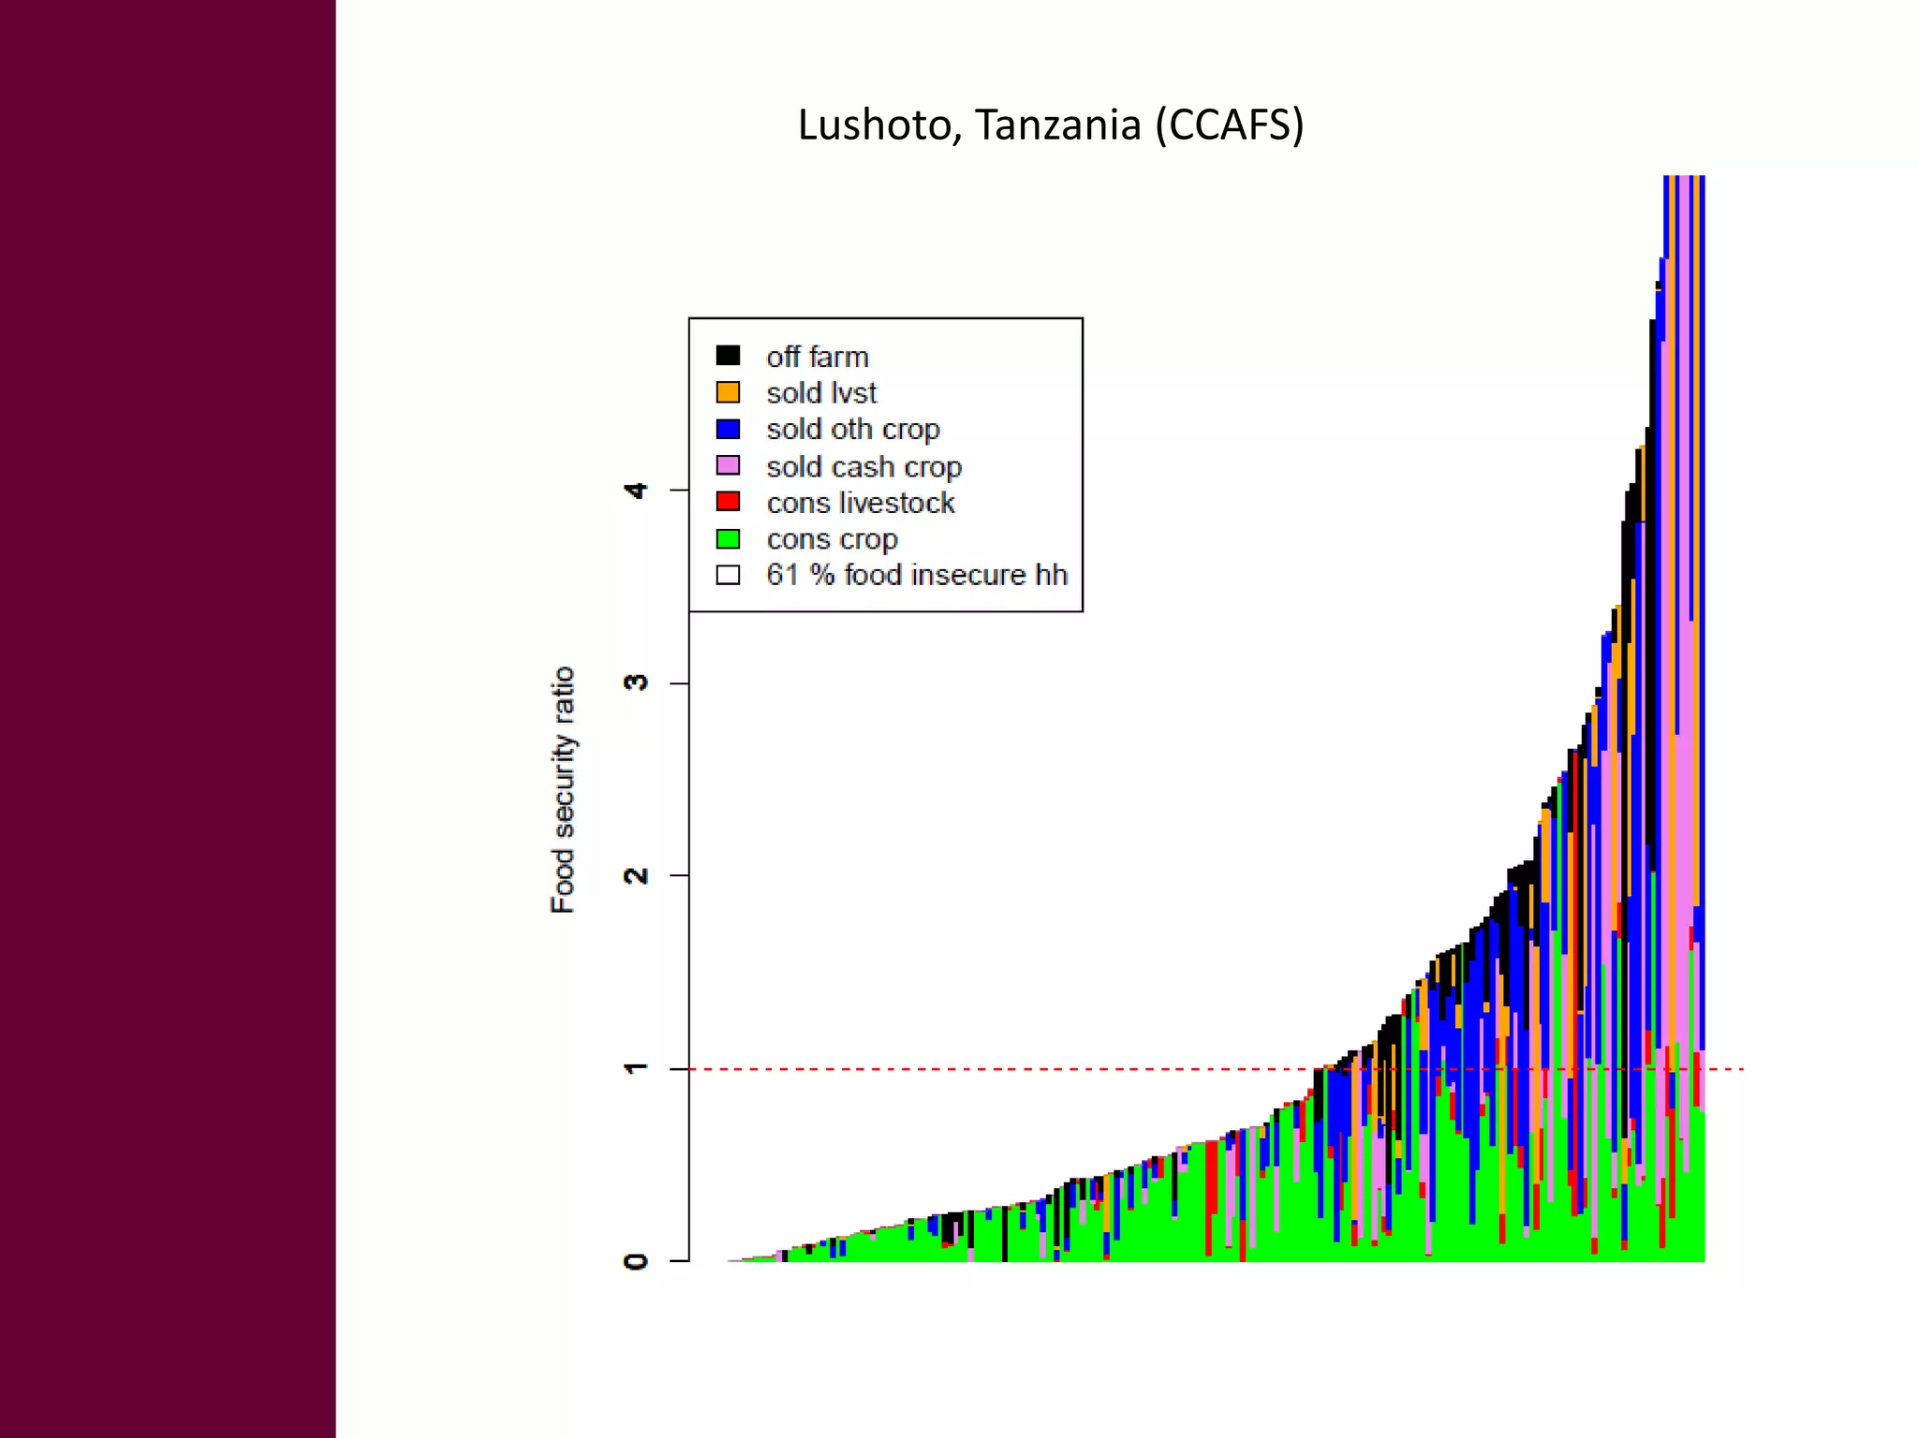Click the violet sold cash crop swatch
The image size is (1918, 1438).
coord(728,465)
